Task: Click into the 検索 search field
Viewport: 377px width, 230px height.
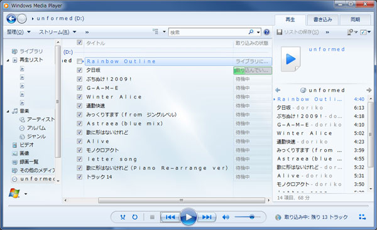Action: (x=208, y=32)
